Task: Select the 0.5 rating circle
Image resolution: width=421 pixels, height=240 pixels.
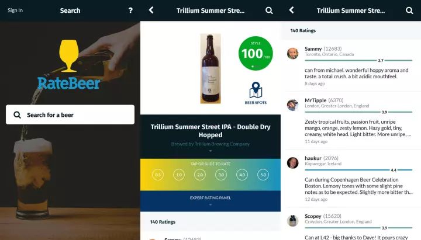Action: 158,175
